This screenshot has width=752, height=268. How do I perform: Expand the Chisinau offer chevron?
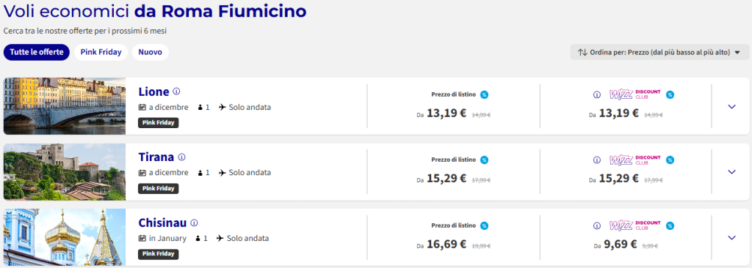[x=731, y=237]
